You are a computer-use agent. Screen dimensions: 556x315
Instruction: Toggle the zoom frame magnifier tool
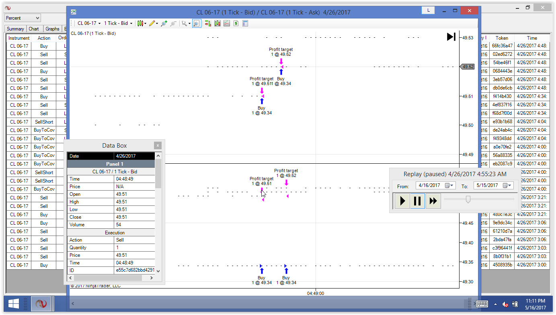[x=196, y=23]
